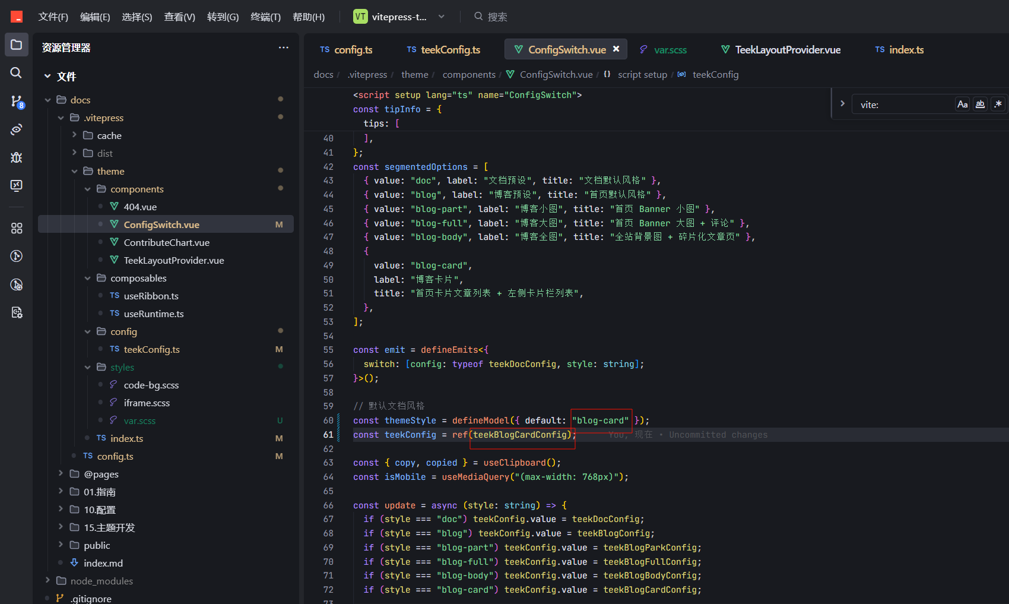1009x604 pixels.
Task: Switch to the var.scss tab
Action: click(663, 49)
